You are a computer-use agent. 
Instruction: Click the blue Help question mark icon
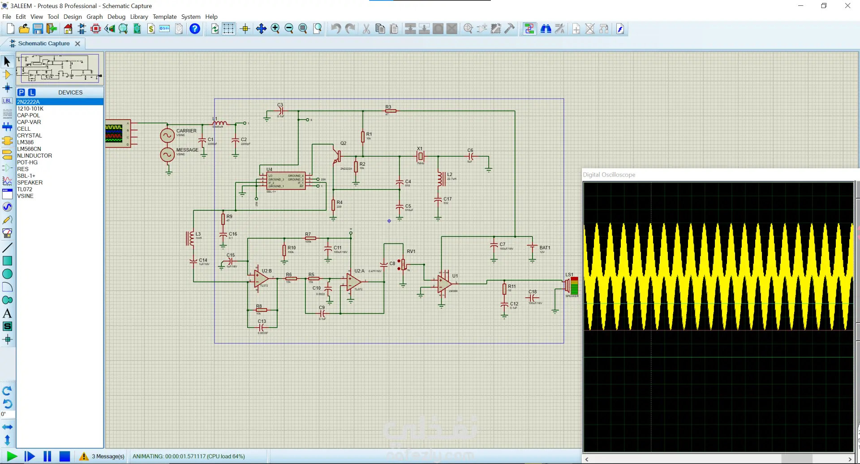pyautogui.click(x=194, y=29)
